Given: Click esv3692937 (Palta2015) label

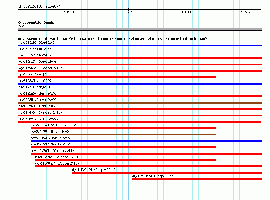Looking at the screenshot, I should point(50,144).
